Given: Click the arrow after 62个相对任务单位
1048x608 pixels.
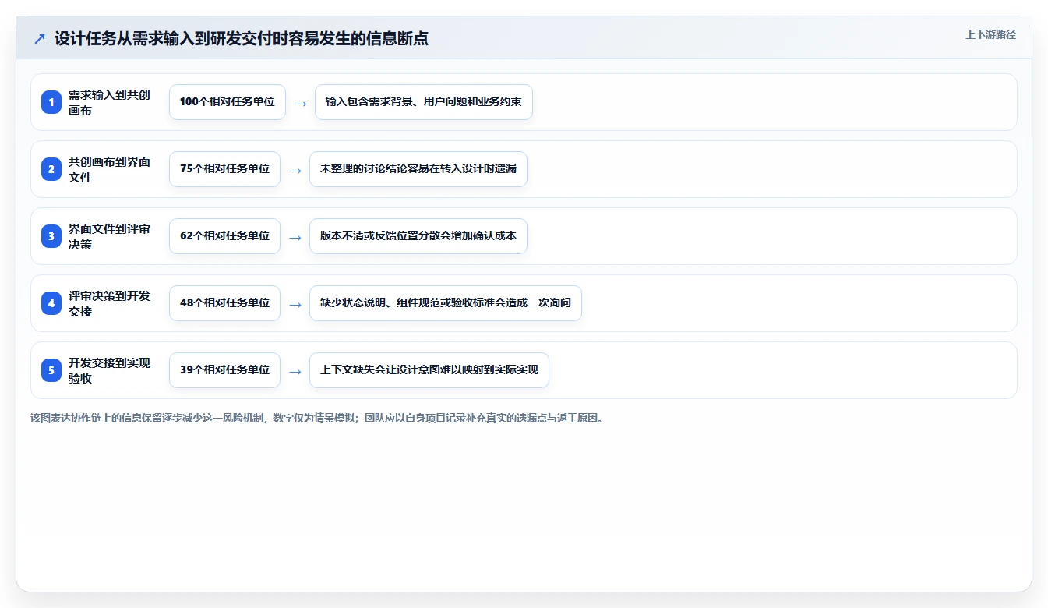Looking at the screenshot, I should coord(295,237).
